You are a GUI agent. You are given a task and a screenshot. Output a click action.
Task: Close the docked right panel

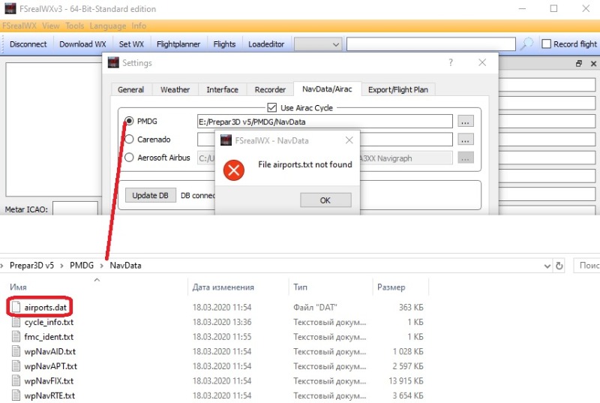point(593,64)
